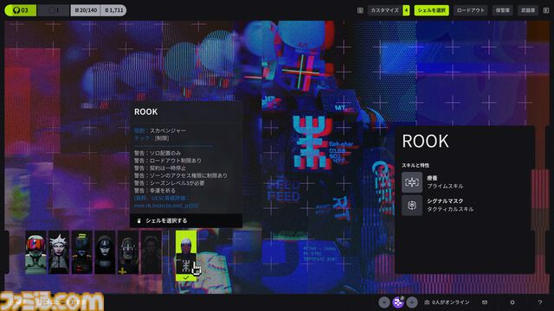Click the mail icon in the bottom bar
The image size is (554, 311).
click(x=485, y=302)
